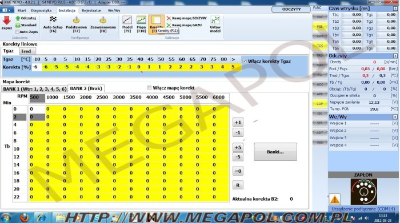Collapse the We/Wy panel header
The height and width of the screenshot is (223, 400).
395,117
